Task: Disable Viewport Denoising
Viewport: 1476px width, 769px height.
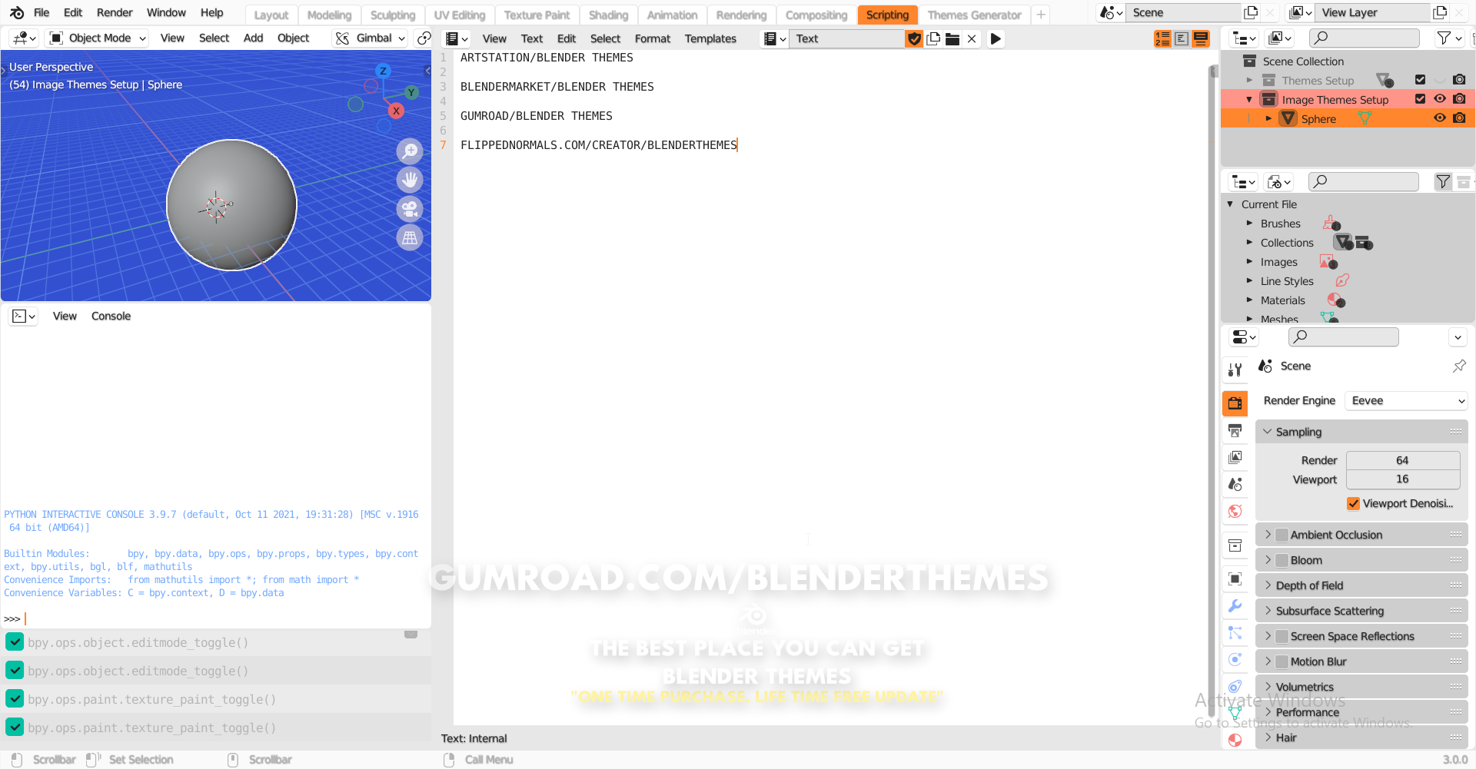Action: coord(1354,503)
